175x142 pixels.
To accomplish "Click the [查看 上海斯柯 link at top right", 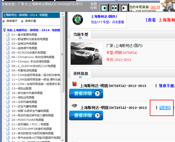I will (x=160, y=20).
